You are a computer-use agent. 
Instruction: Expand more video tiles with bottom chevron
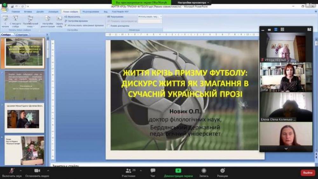click(x=286, y=148)
